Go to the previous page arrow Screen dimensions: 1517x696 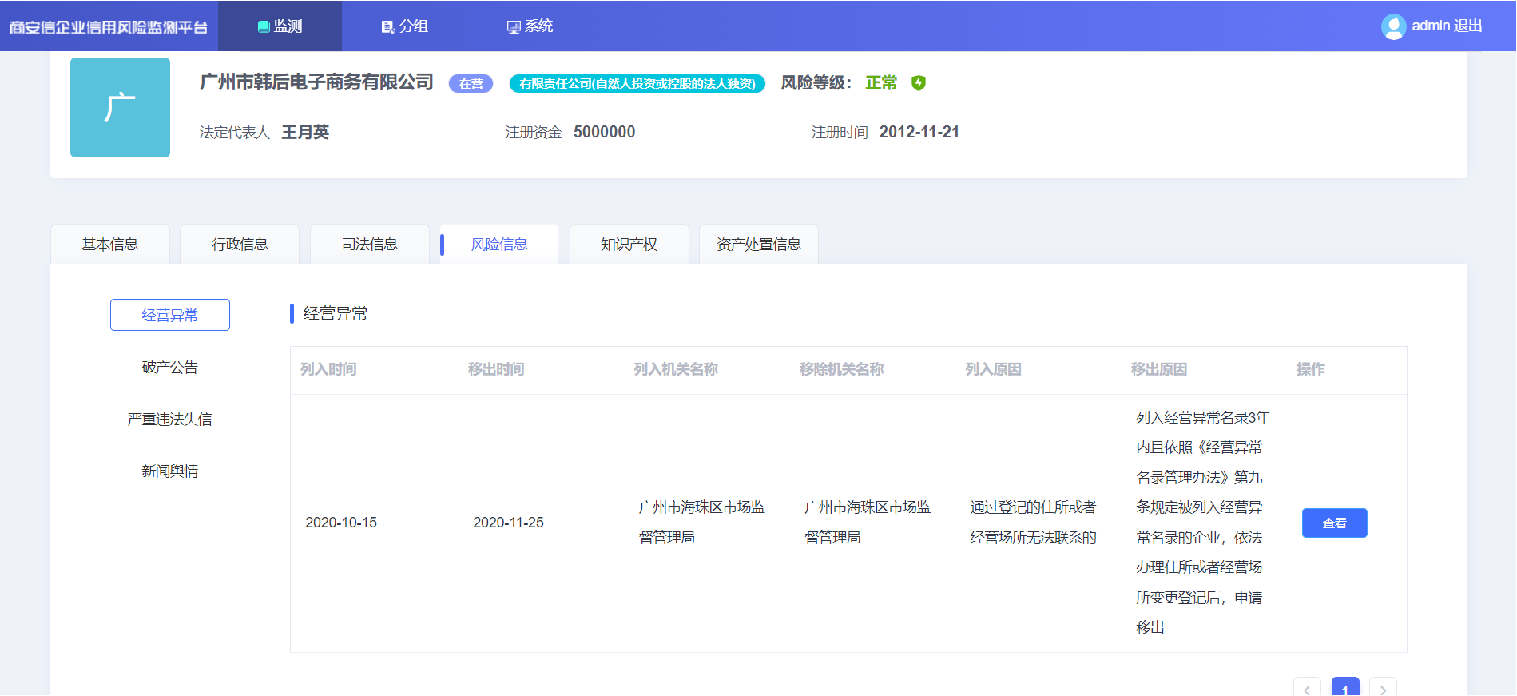1307,689
